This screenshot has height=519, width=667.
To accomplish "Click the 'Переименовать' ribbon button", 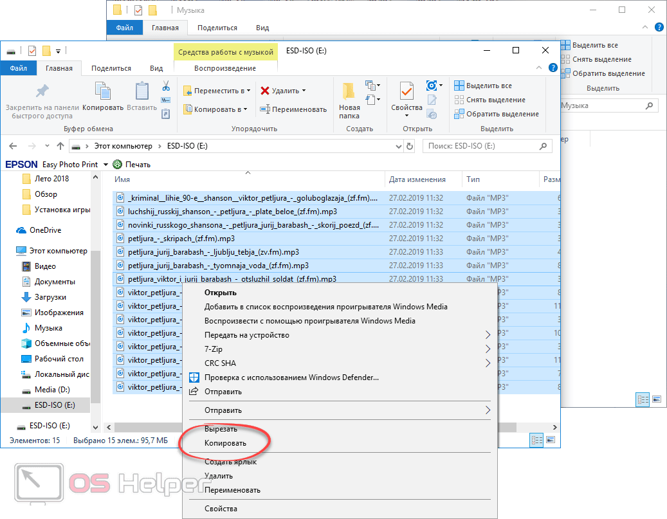I will click(x=293, y=109).
